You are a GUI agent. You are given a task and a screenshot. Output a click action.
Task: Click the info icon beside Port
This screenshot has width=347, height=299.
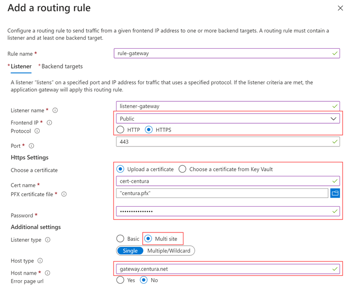click(31, 146)
